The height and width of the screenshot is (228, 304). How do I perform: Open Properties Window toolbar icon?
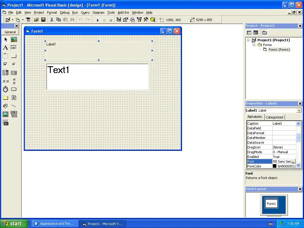(x=126, y=20)
